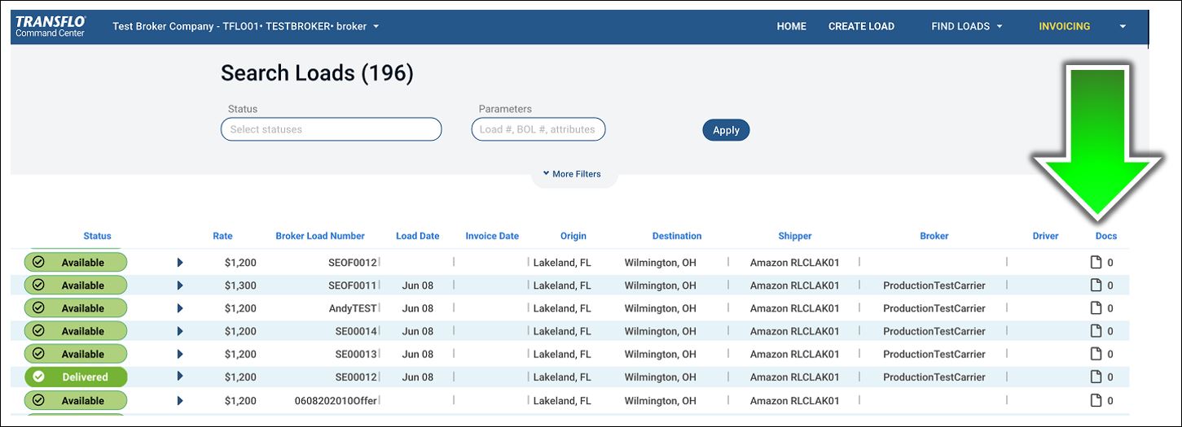Image resolution: width=1182 pixels, height=427 pixels.
Task: Open the docs icon for delivered load SE00012
Action: (1096, 377)
